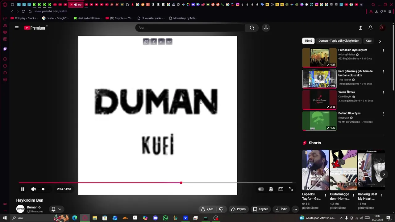This screenshot has height=222, width=395.
Task: Open the upload/create icon in header
Action: [x=360, y=28]
